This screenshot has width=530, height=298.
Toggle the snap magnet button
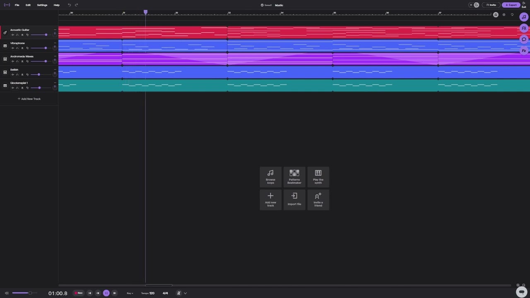point(496,14)
